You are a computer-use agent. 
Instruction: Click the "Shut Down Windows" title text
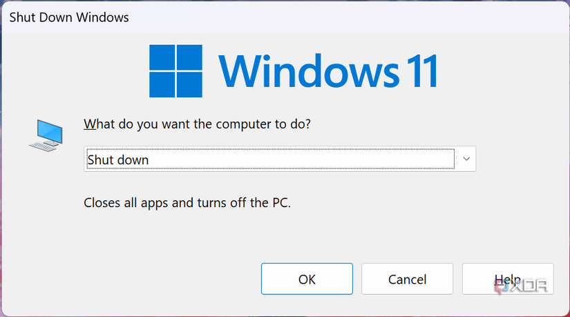pyautogui.click(x=69, y=17)
